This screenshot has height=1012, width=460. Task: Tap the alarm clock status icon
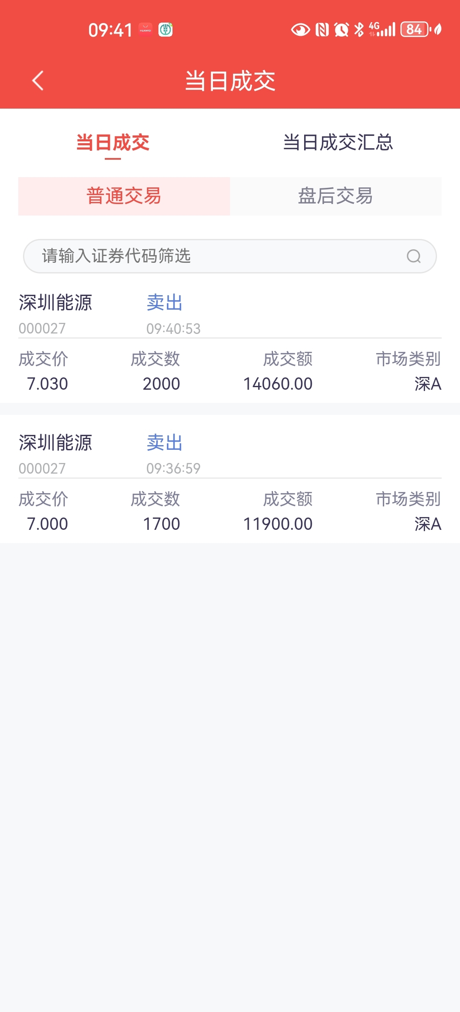(x=341, y=30)
